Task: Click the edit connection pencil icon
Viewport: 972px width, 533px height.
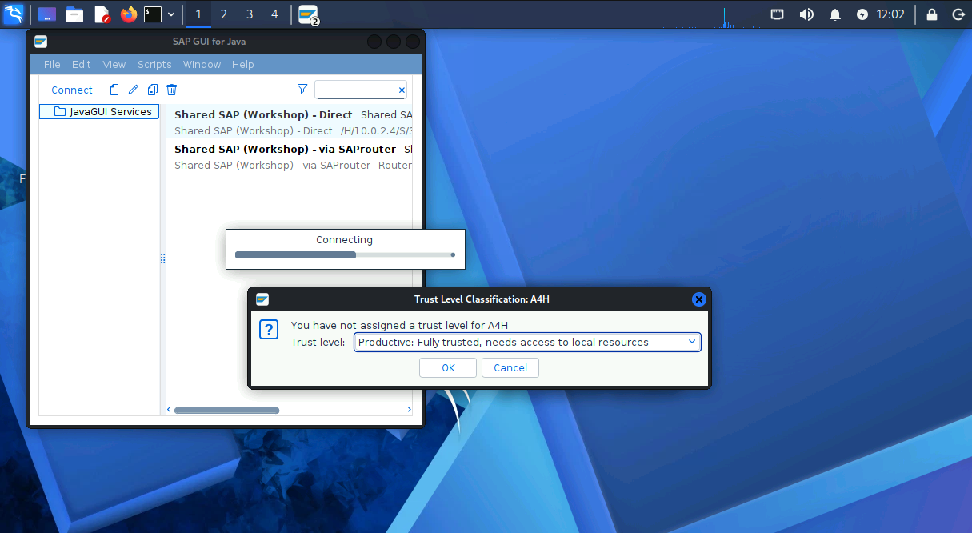Action: click(134, 90)
